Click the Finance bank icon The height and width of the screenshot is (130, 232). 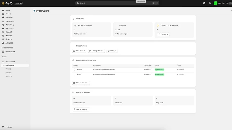3,39
